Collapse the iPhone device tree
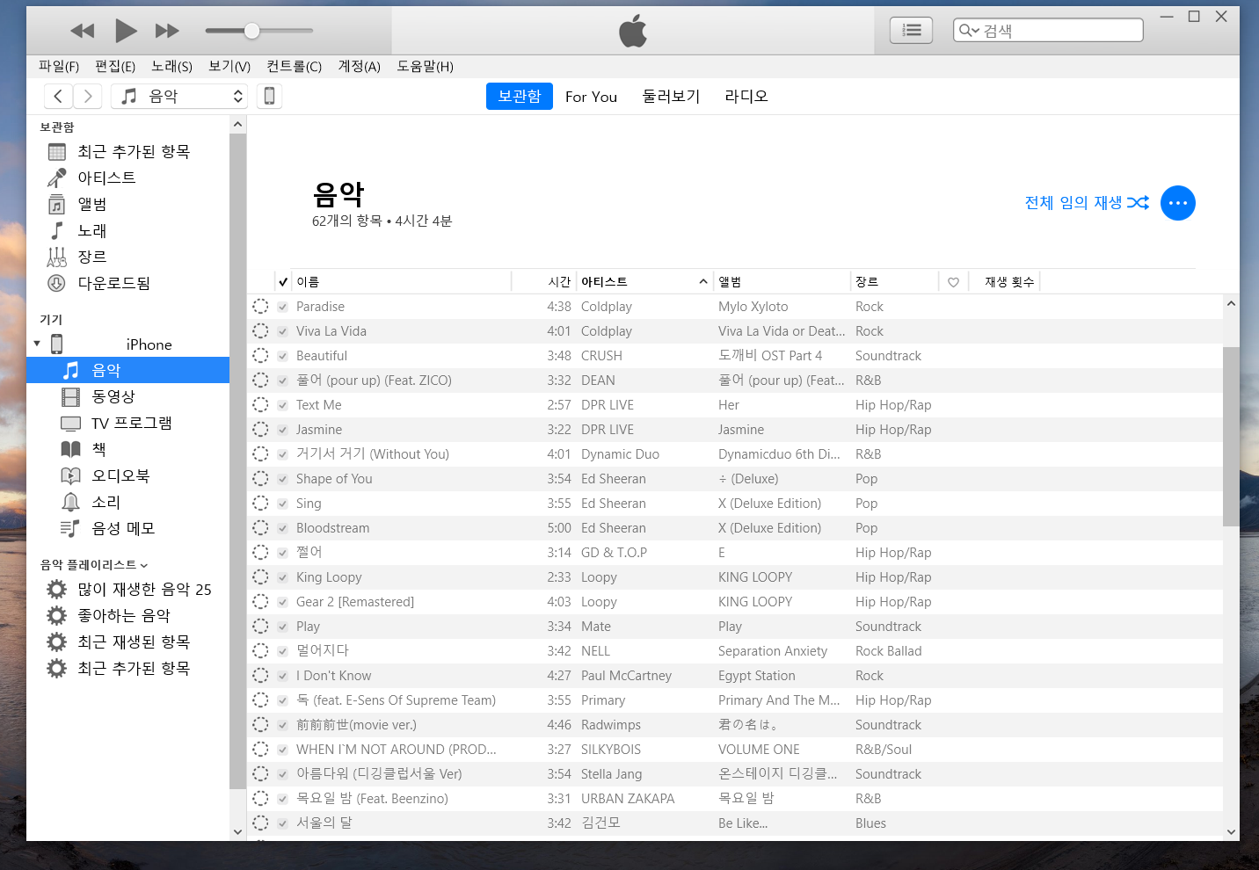 pyautogui.click(x=37, y=344)
